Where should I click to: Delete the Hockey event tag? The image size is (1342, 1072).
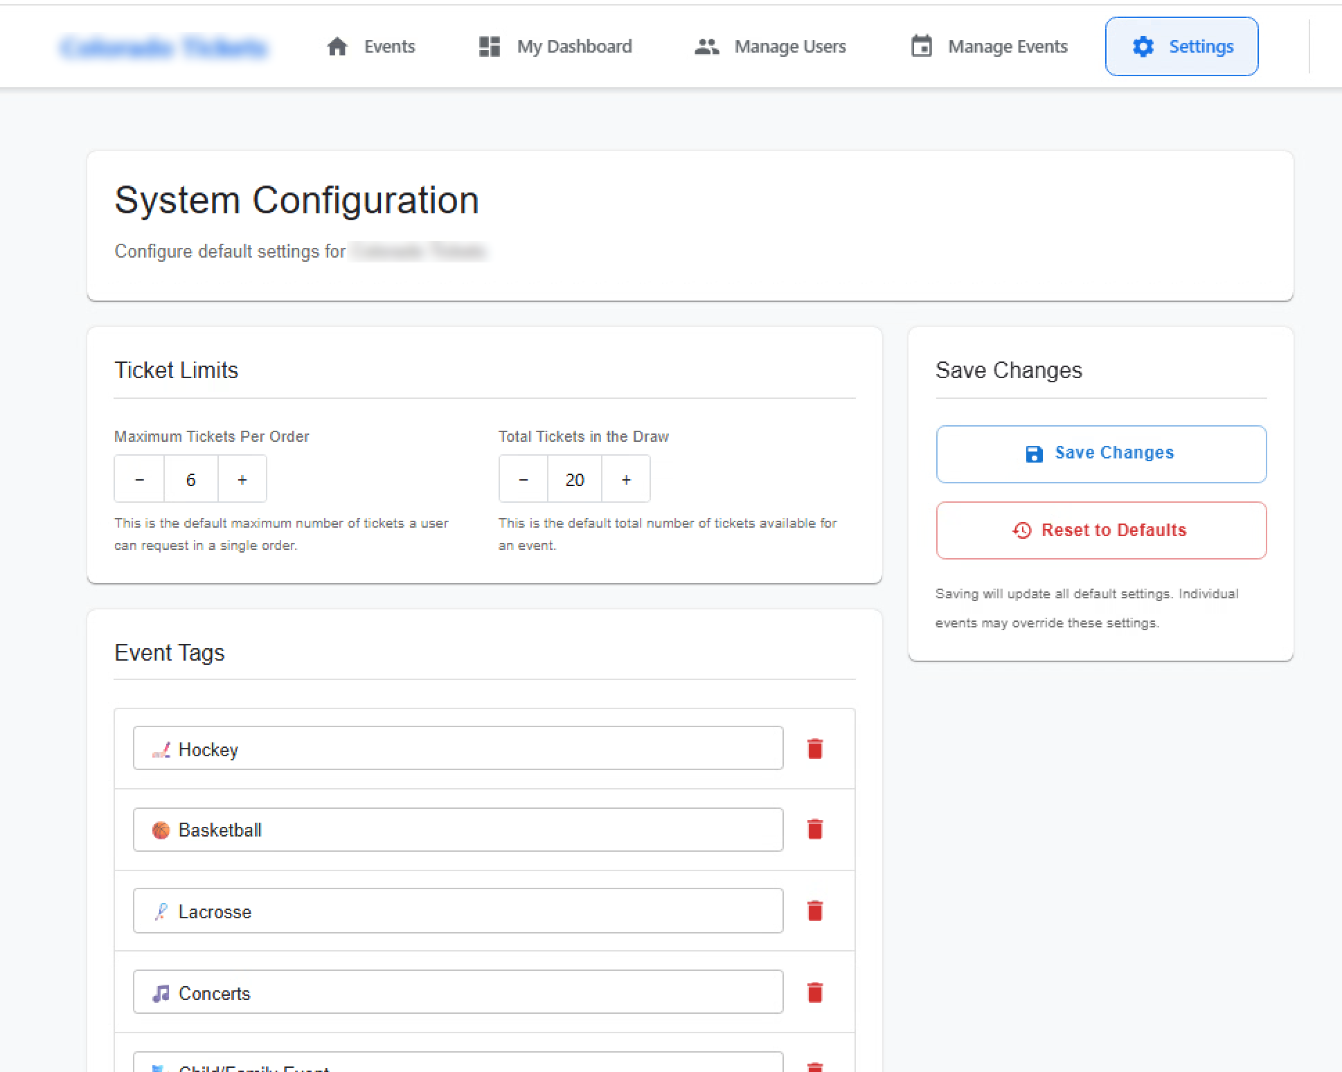point(815,749)
